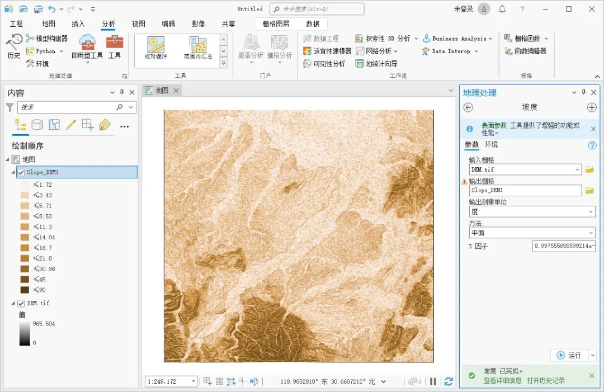The image size is (604, 392).
Task: Go back in 地理处理 pane
Action: (x=468, y=107)
